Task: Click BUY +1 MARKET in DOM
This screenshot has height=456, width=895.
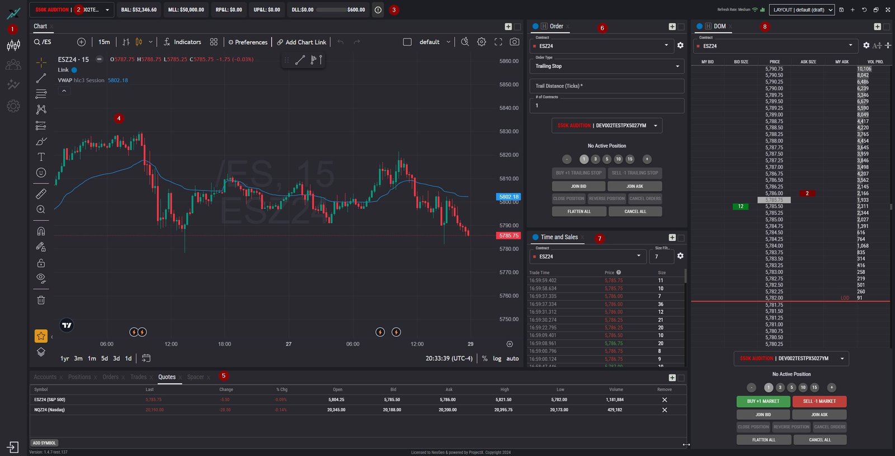Action: [x=764, y=401]
